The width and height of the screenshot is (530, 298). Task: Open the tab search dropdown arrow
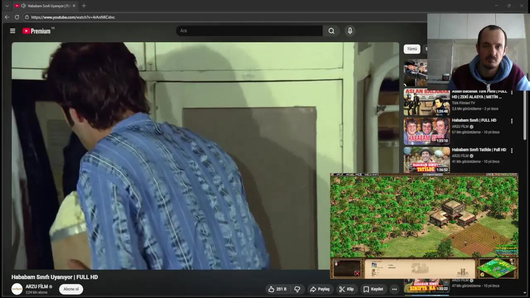(7, 6)
